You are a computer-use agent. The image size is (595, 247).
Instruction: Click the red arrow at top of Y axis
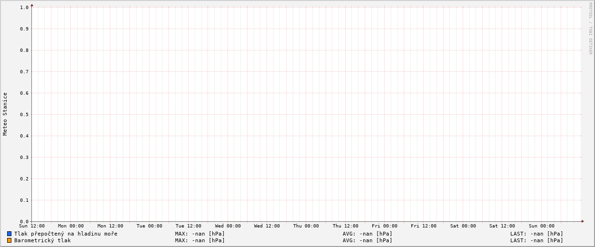(32, 5)
